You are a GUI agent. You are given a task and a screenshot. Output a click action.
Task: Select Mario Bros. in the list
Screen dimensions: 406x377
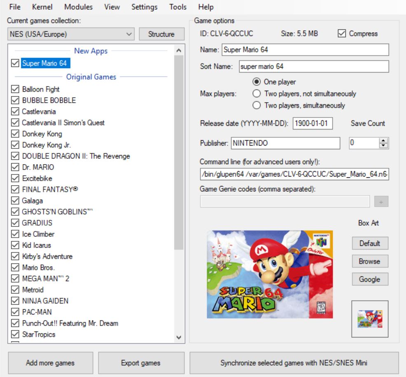(x=38, y=268)
